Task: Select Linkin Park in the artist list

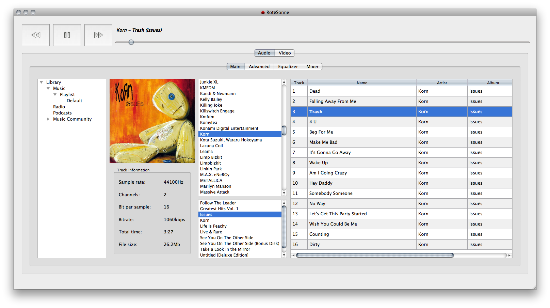Action: pyautogui.click(x=240, y=169)
